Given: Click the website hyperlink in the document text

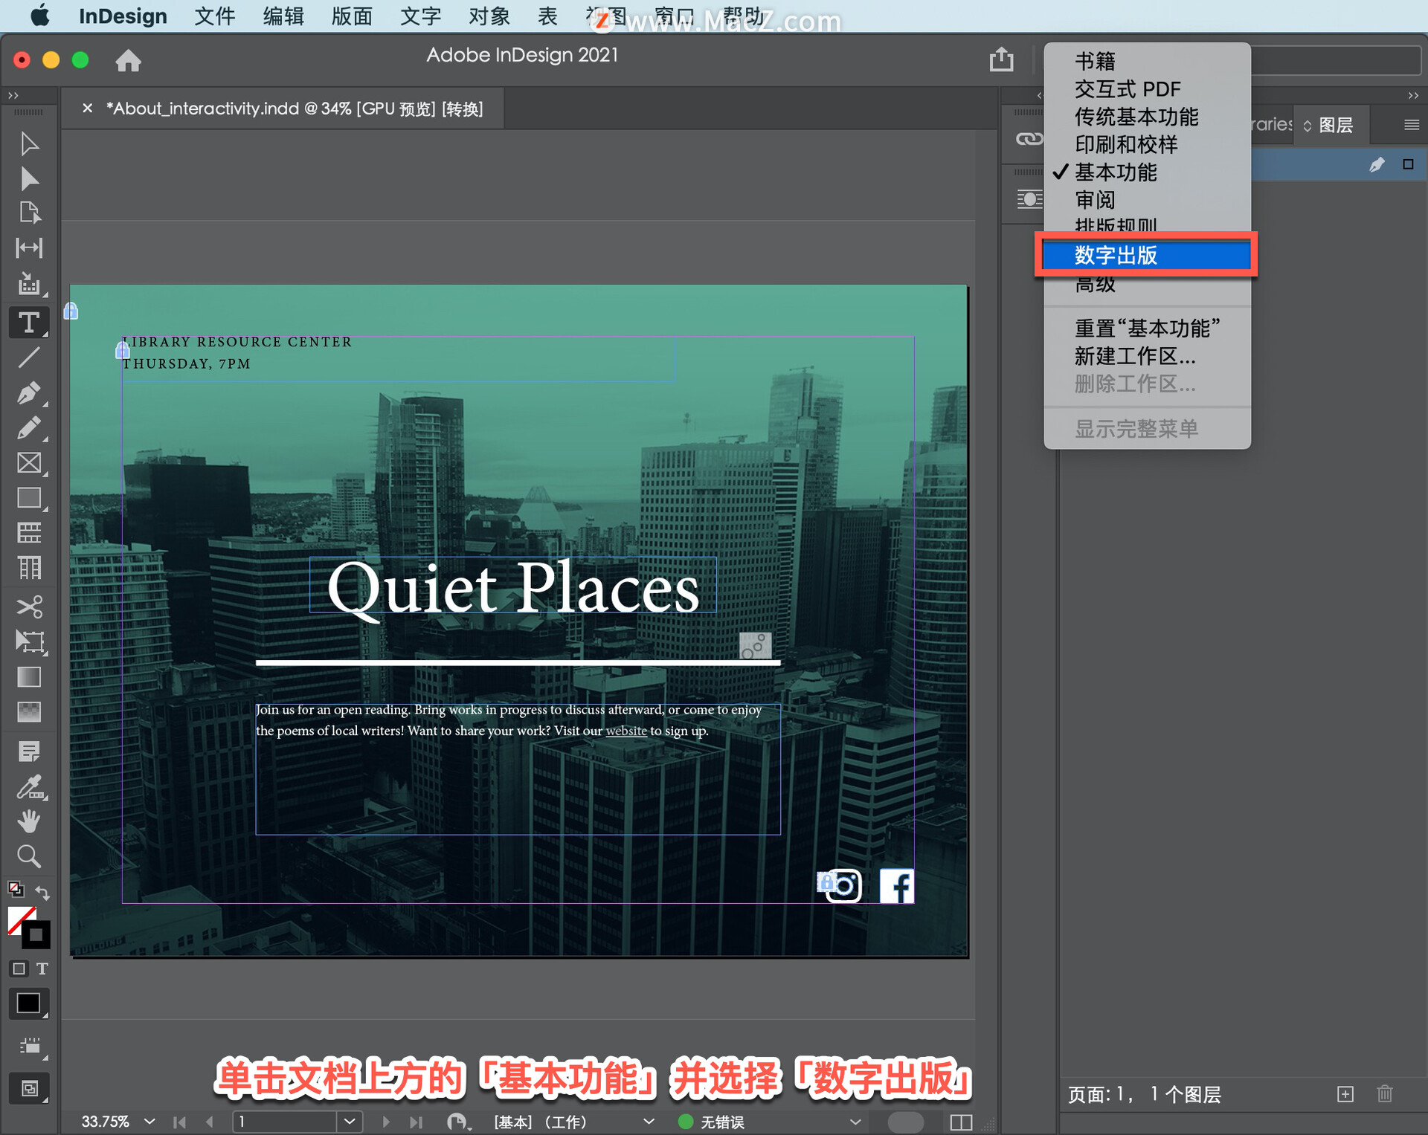Looking at the screenshot, I should [625, 731].
